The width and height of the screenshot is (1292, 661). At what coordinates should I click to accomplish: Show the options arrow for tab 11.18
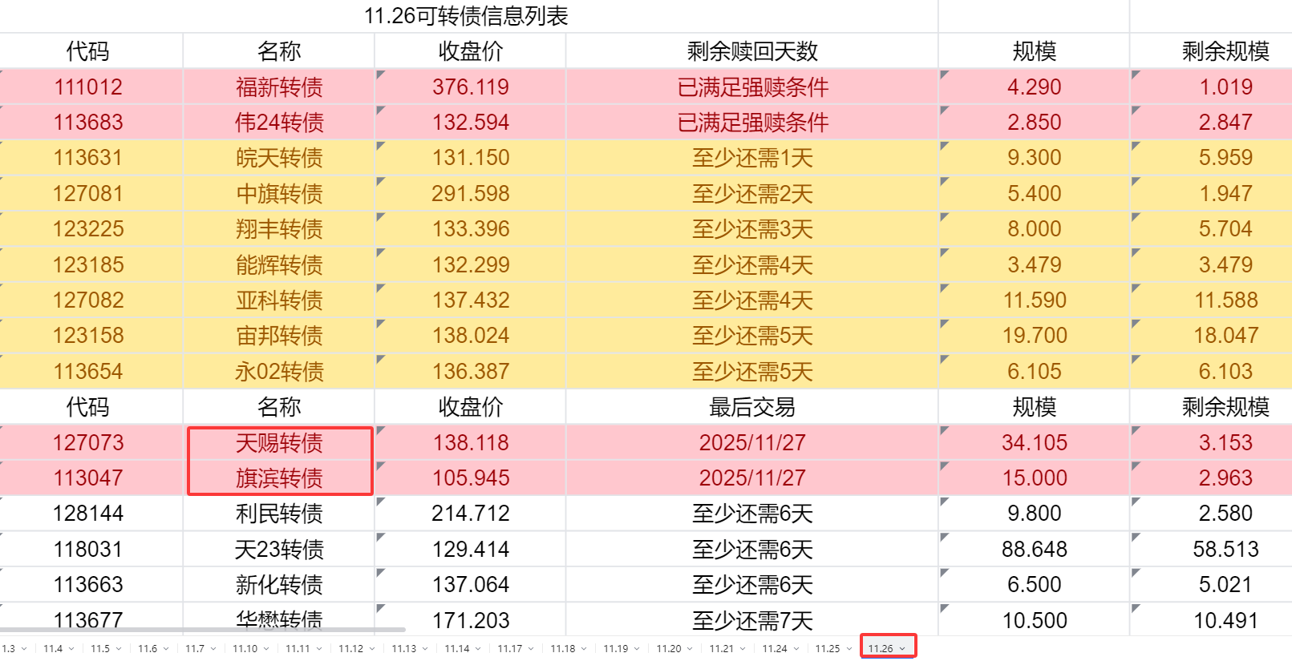[584, 649]
